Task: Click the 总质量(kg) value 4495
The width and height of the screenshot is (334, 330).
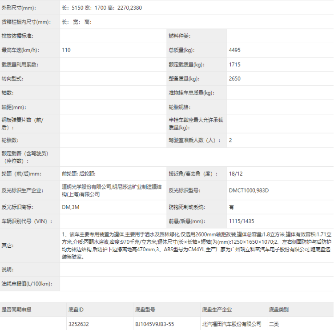Action: [234, 50]
